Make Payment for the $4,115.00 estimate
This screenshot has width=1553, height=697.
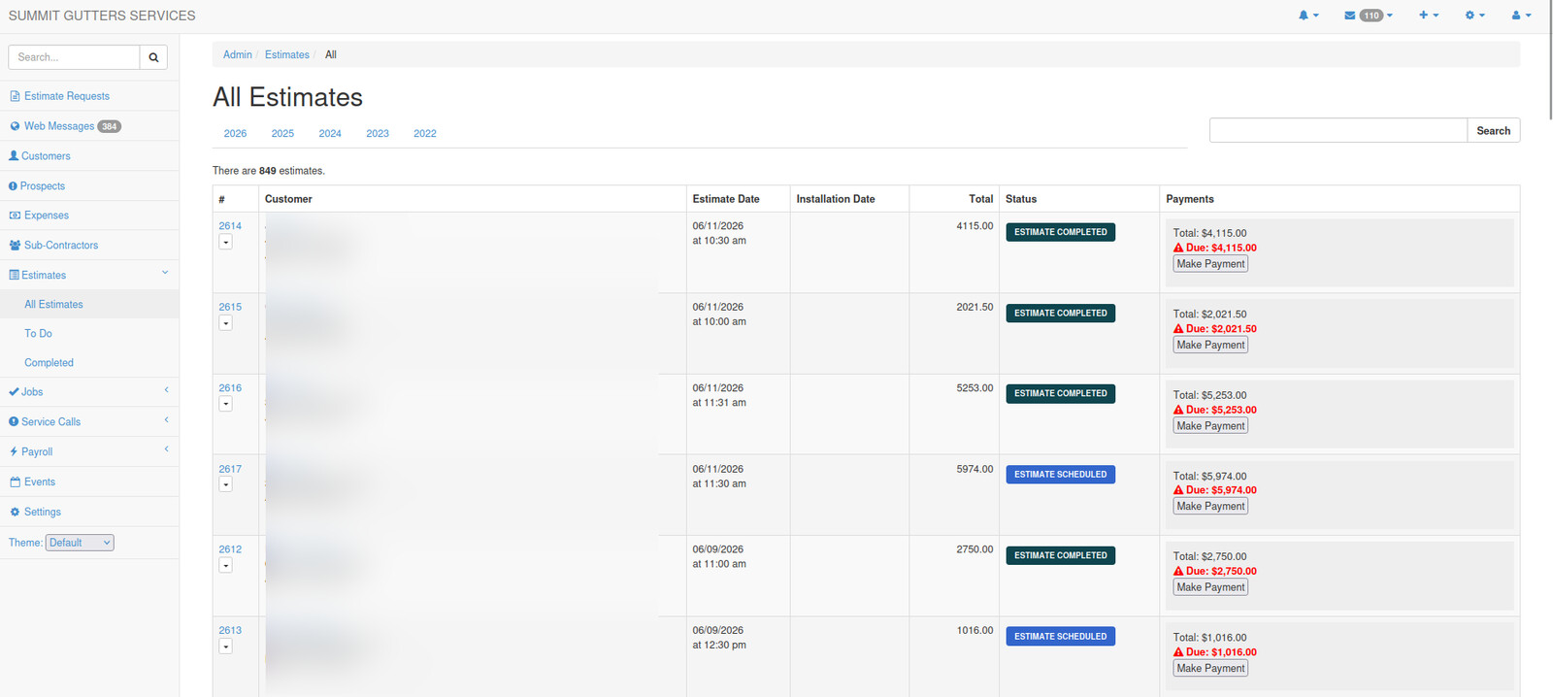click(x=1210, y=264)
